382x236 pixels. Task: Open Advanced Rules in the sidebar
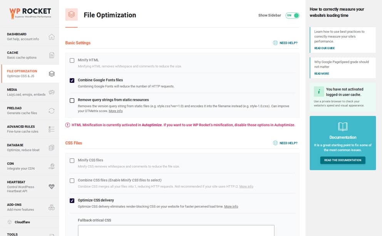(x=30, y=129)
